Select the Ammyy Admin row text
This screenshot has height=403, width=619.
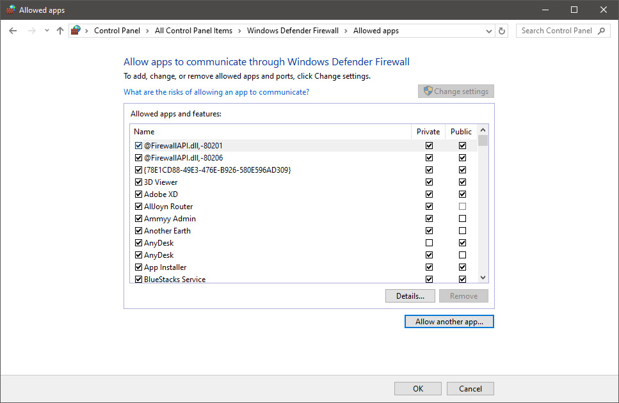click(170, 219)
